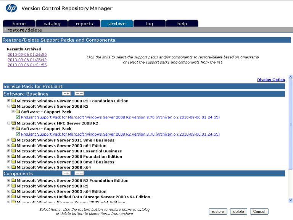Go to the log tab

150,23
